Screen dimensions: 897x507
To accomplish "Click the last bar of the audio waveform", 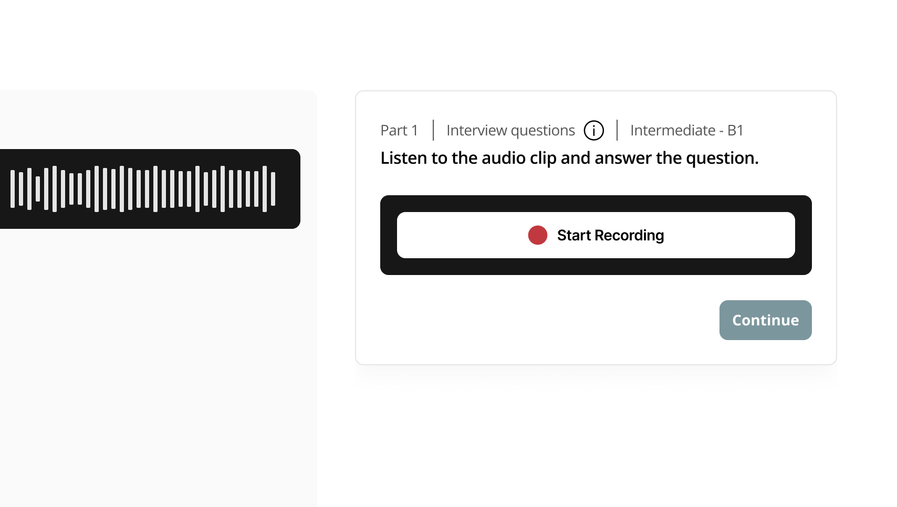I will click(273, 189).
